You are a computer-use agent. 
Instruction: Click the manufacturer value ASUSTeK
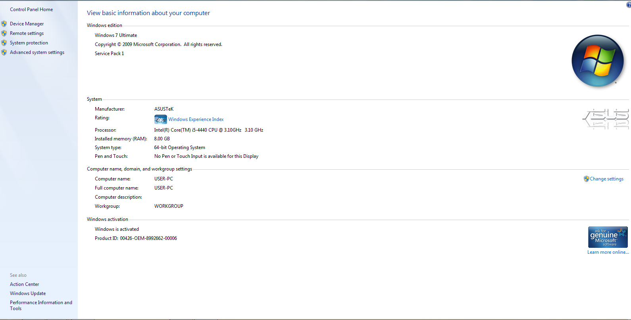(x=164, y=109)
